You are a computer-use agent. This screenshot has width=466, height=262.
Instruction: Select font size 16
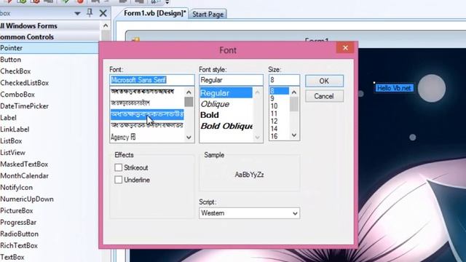click(x=274, y=136)
